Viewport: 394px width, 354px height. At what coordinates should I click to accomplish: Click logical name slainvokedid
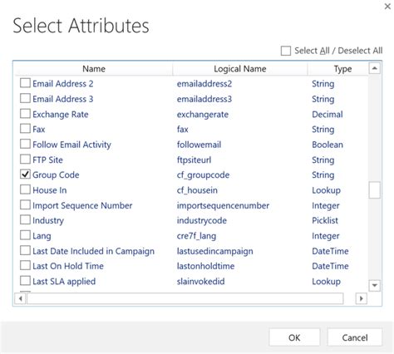[200, 282]
